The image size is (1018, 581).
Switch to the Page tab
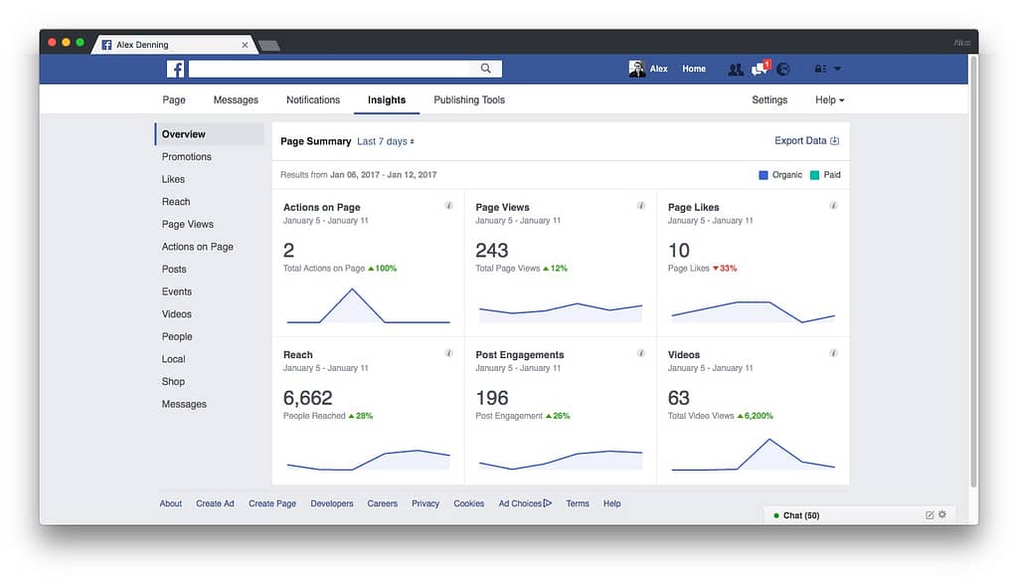[174, 100]
